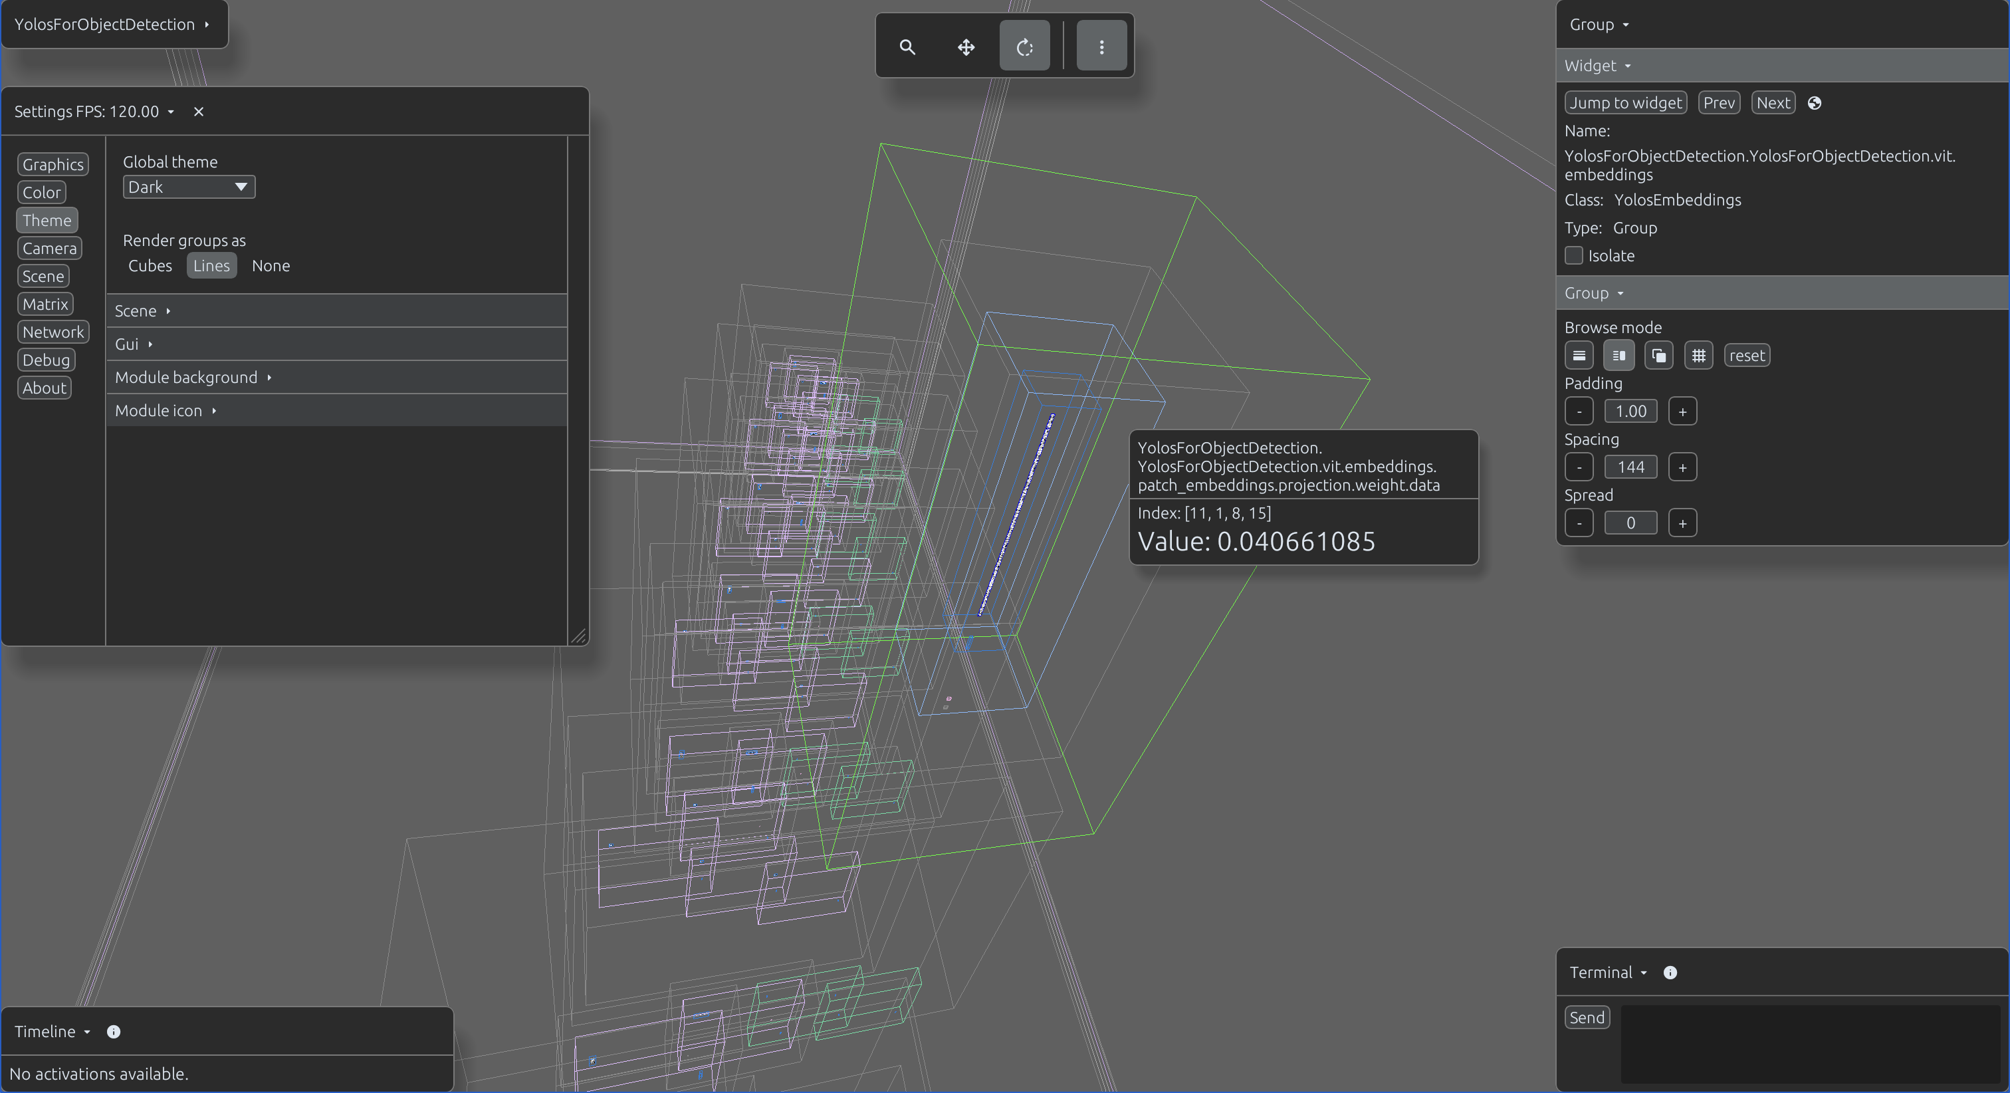Open the Global theme Dark dropdown

pos(189,187)
